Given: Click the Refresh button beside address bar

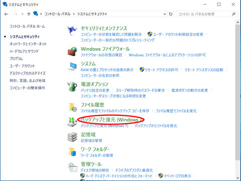Looking at the screenshot, I should tap(171, 14).
